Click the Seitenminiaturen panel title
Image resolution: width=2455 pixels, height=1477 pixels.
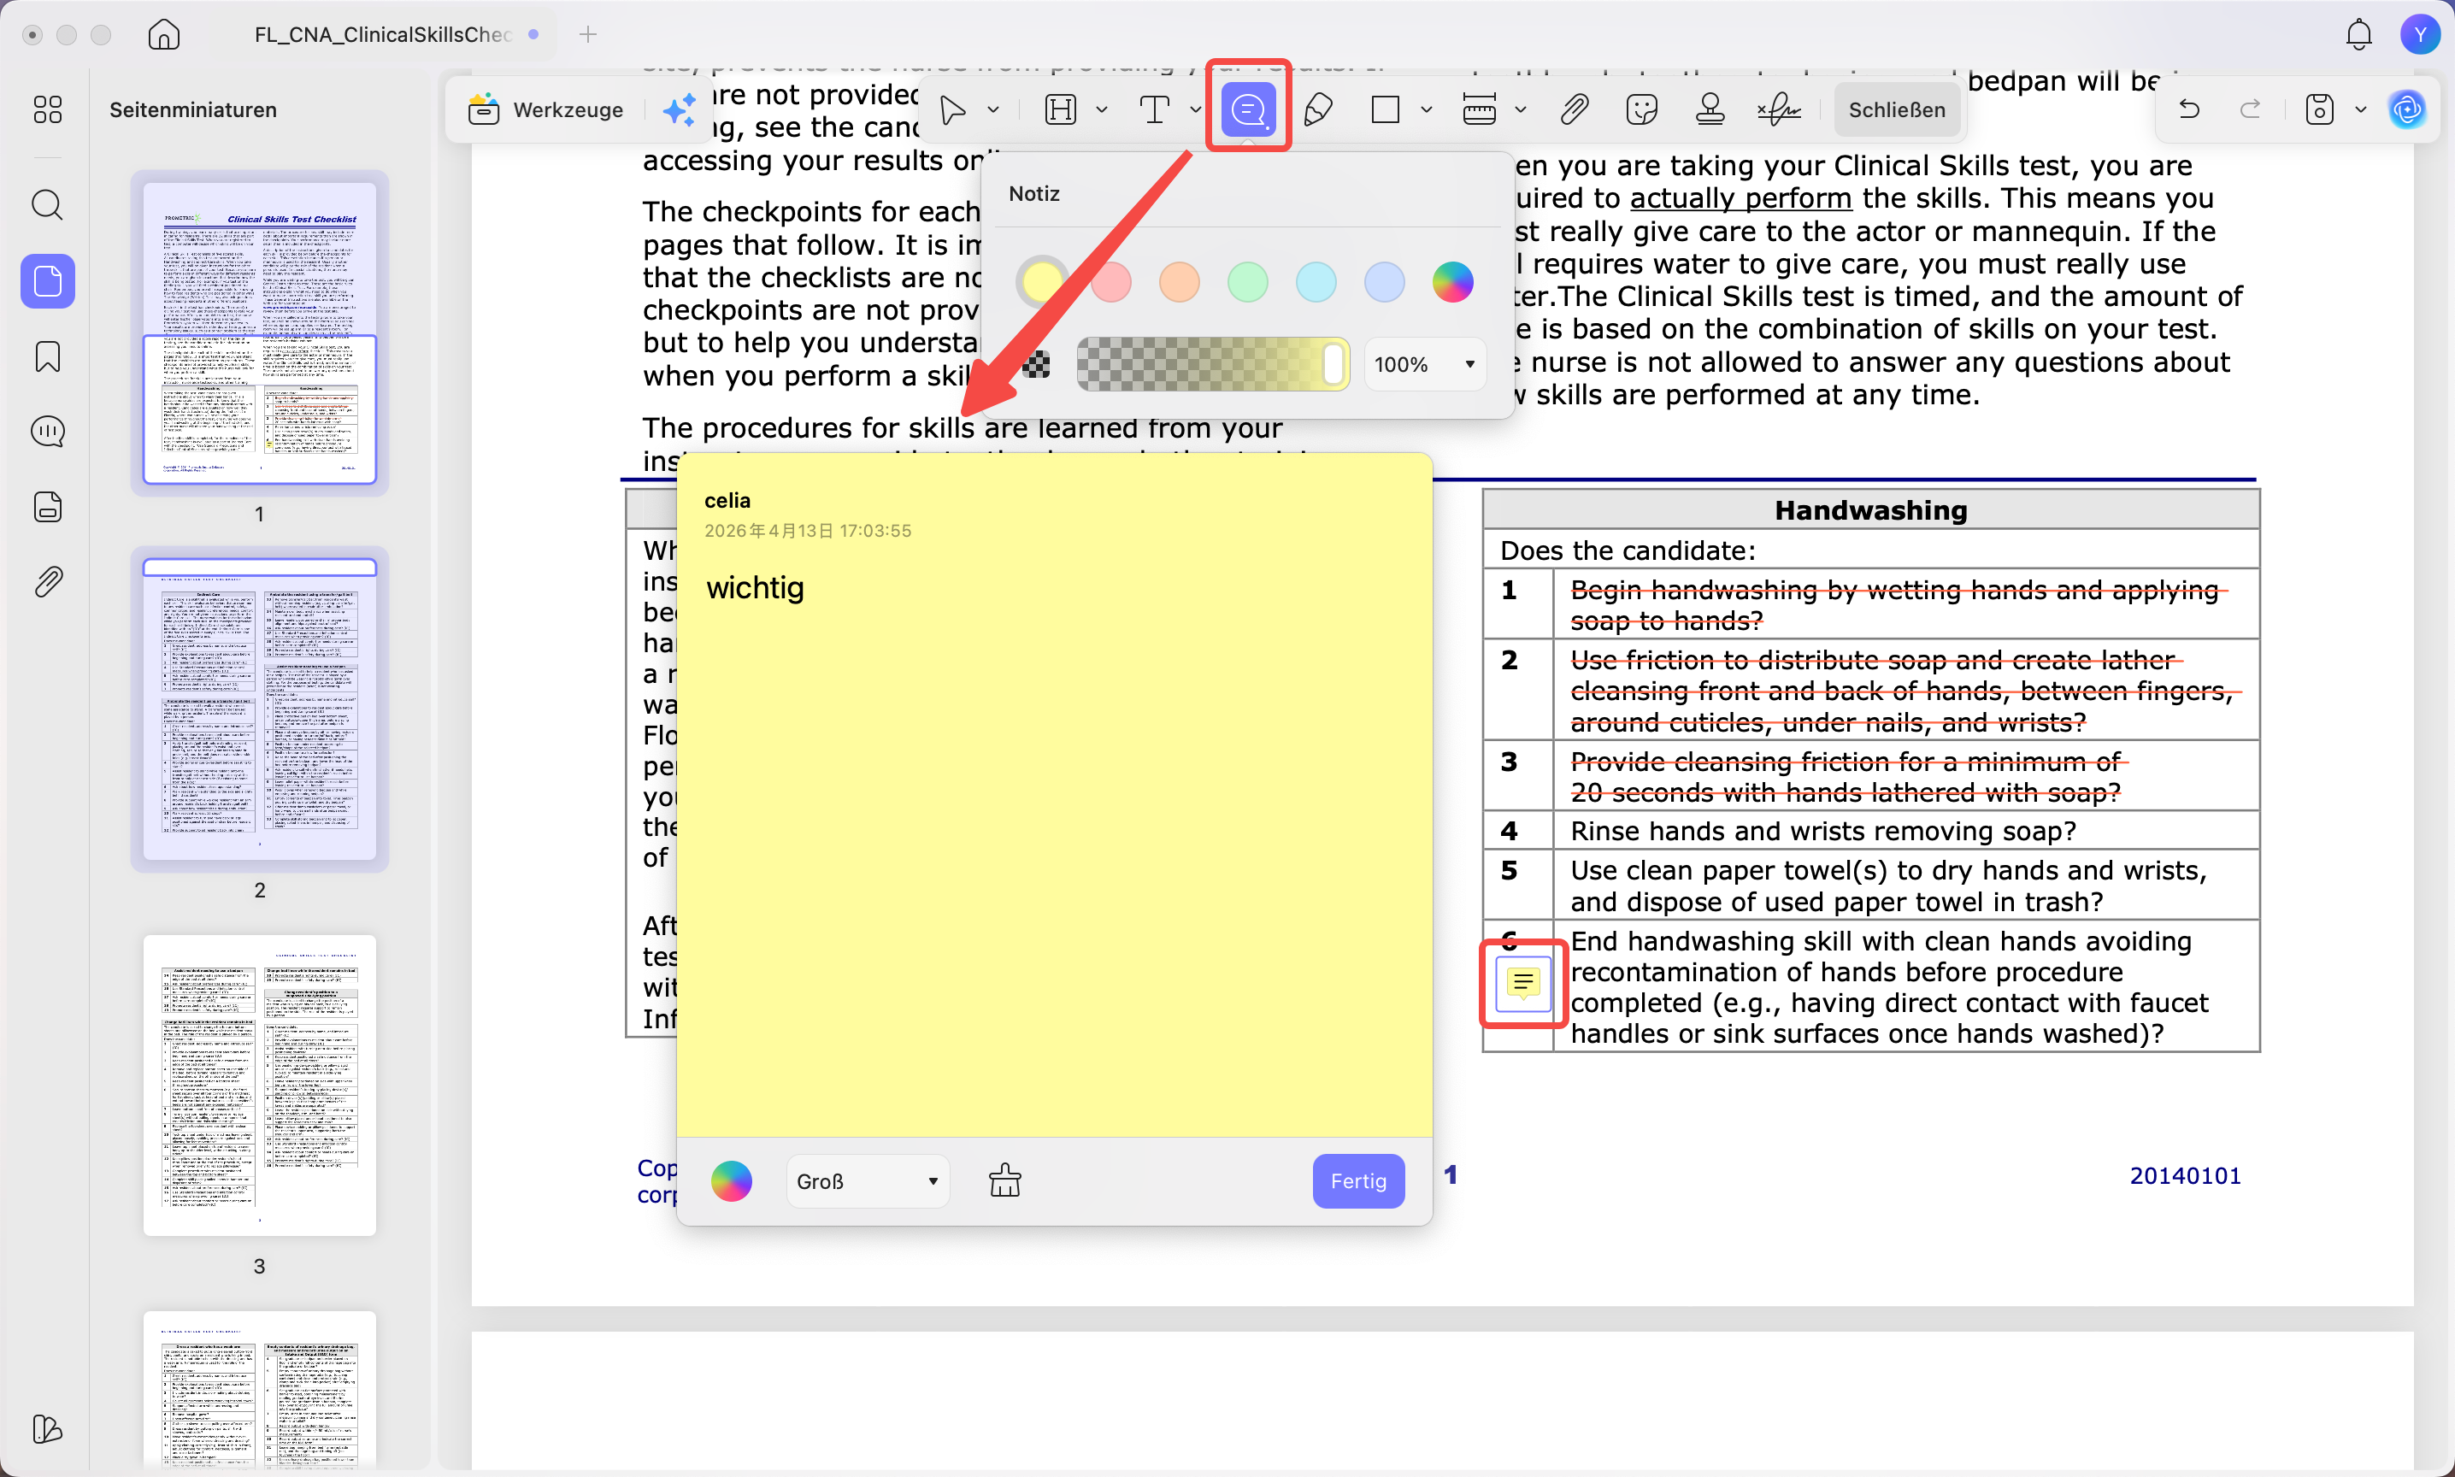coord(193,109)
